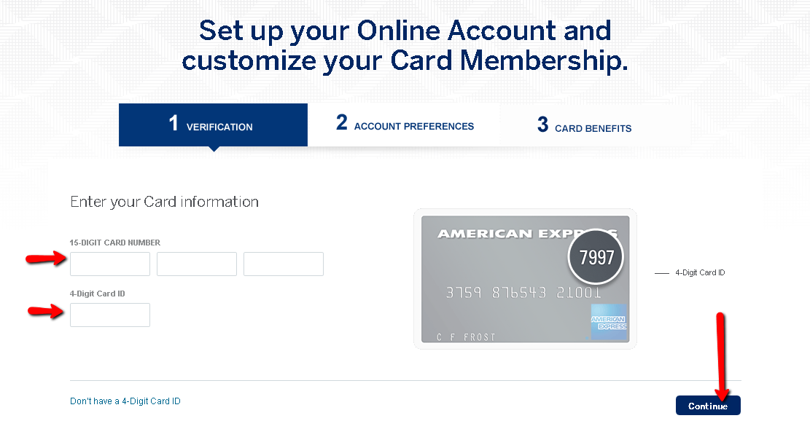Click the step 1 number indicator
This screenshot has width=810, height=437.
(x=174, y=124)
